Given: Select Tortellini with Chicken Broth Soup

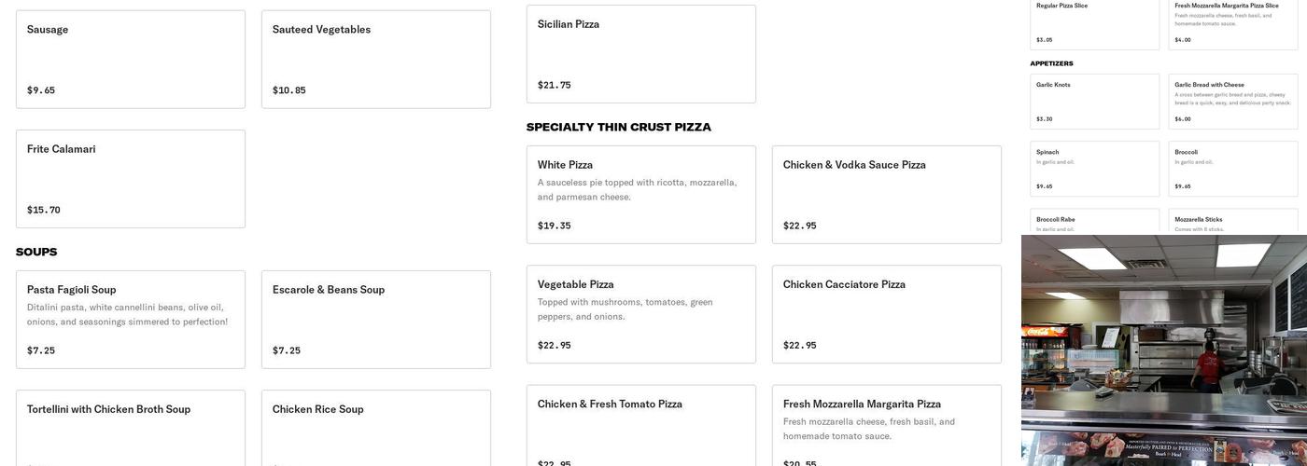Looking at the screenshot, I should [x=131, y=427].
